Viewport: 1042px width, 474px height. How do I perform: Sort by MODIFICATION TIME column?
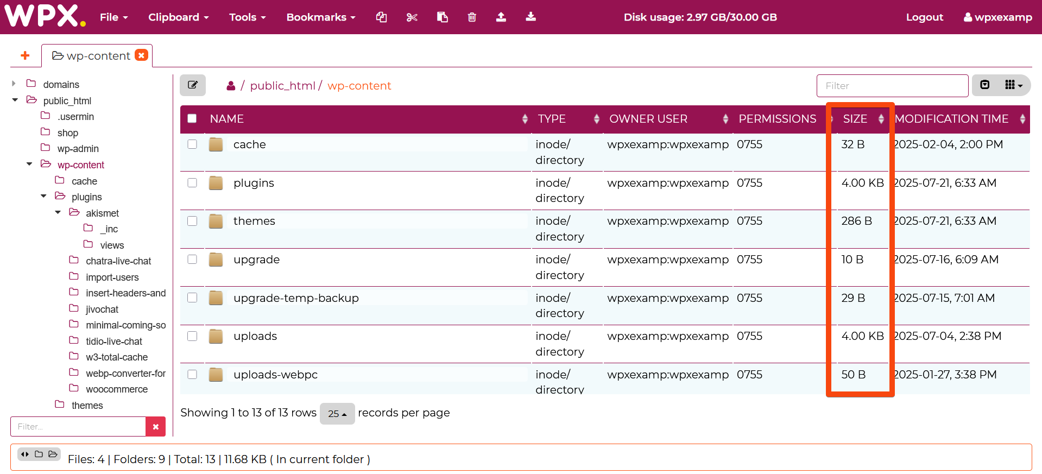(959, 119)
